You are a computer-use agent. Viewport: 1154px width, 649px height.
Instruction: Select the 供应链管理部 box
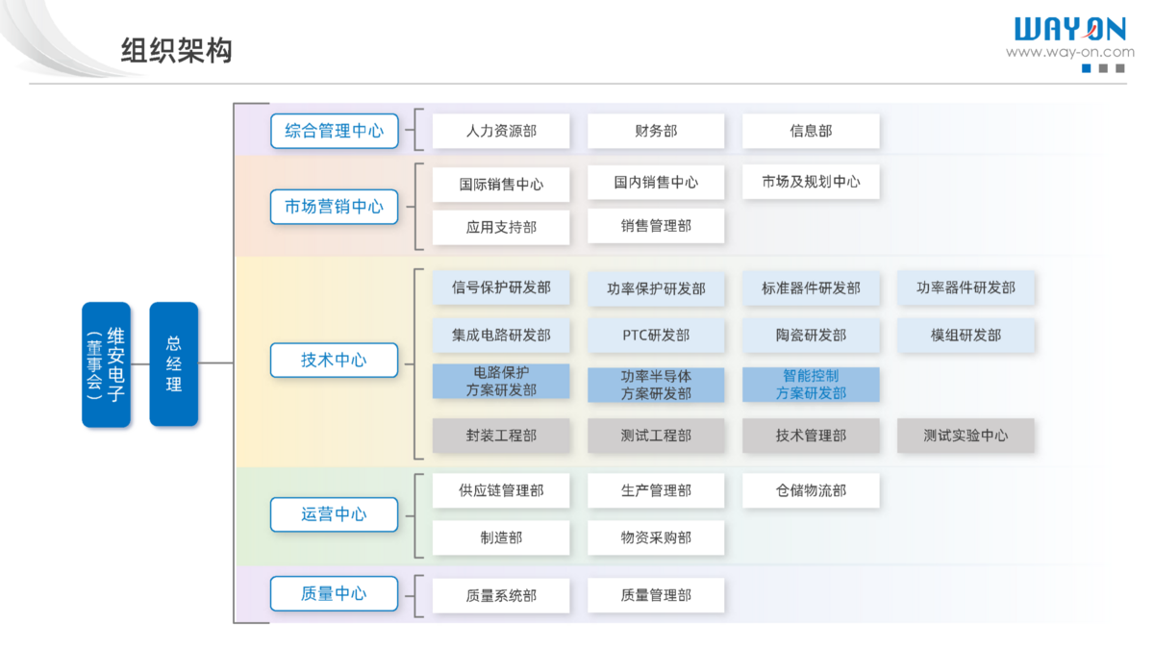(x=501, y=490)
